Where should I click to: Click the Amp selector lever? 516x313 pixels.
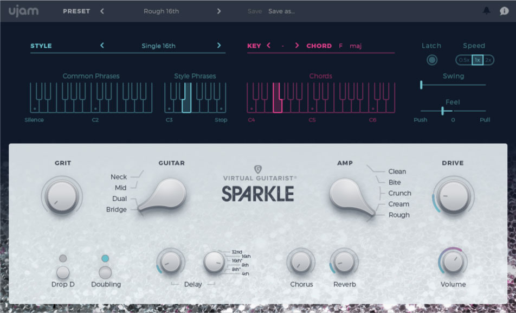click(352, 197)
